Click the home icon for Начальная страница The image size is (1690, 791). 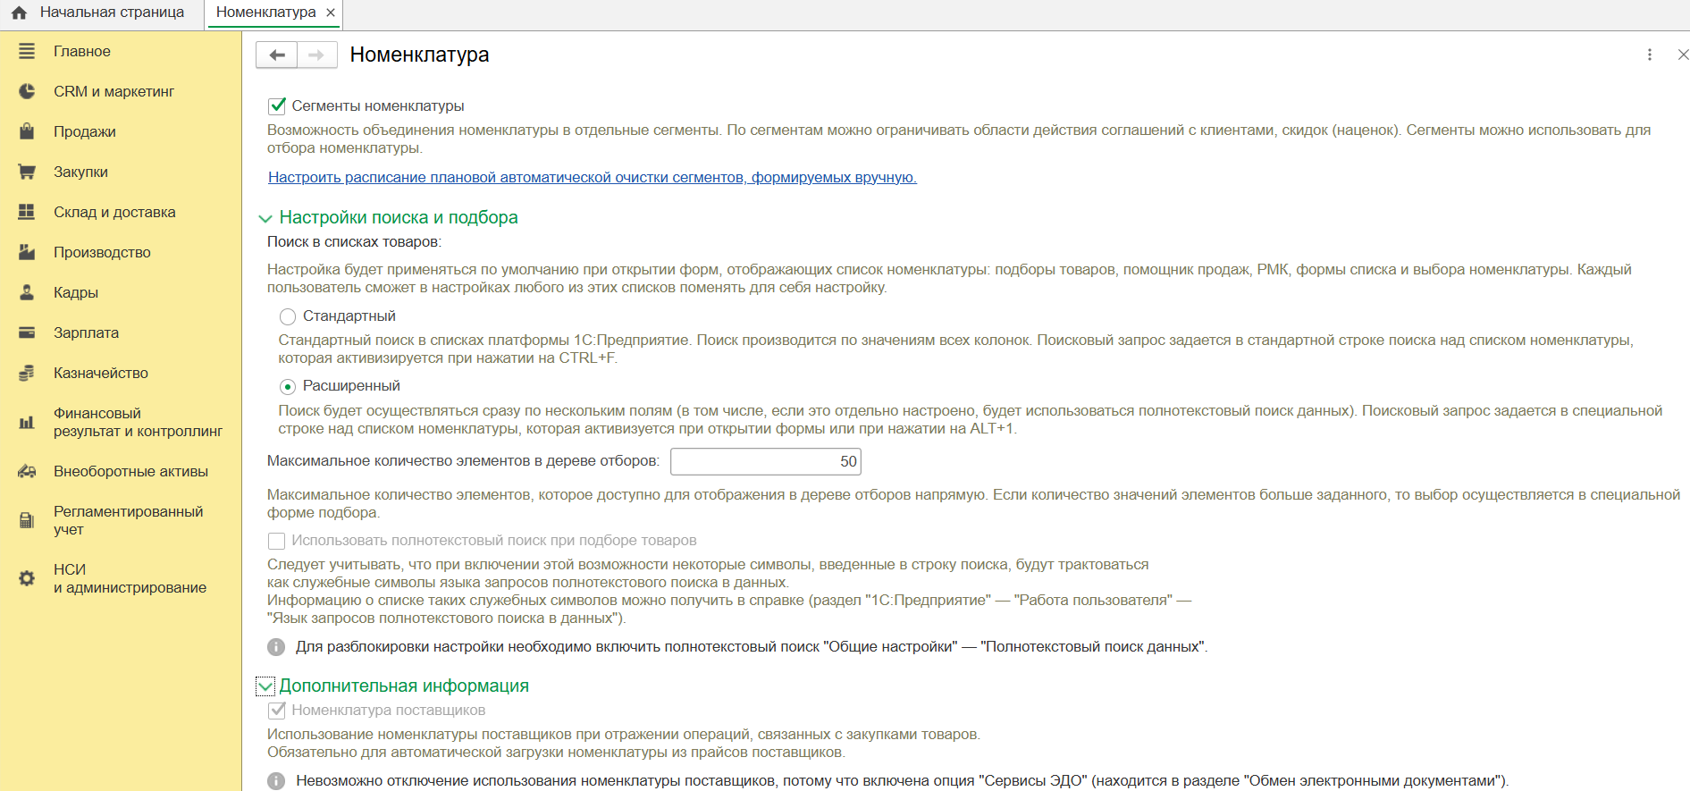19,13
